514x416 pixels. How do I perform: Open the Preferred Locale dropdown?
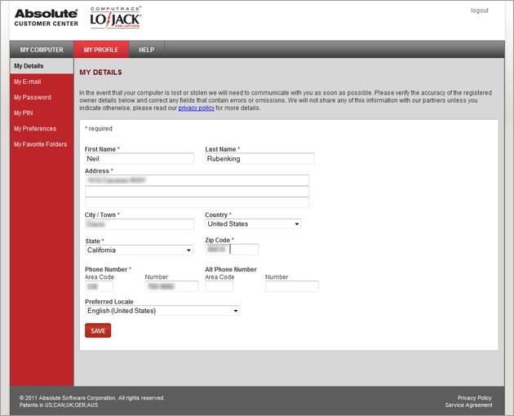[162, 311]
